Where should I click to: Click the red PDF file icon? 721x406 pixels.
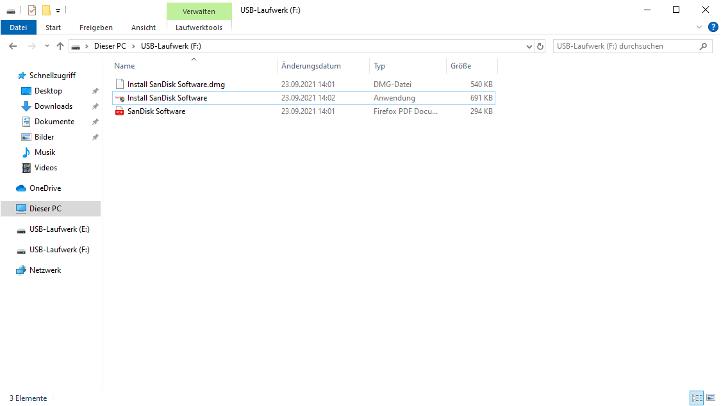point(120,111)
